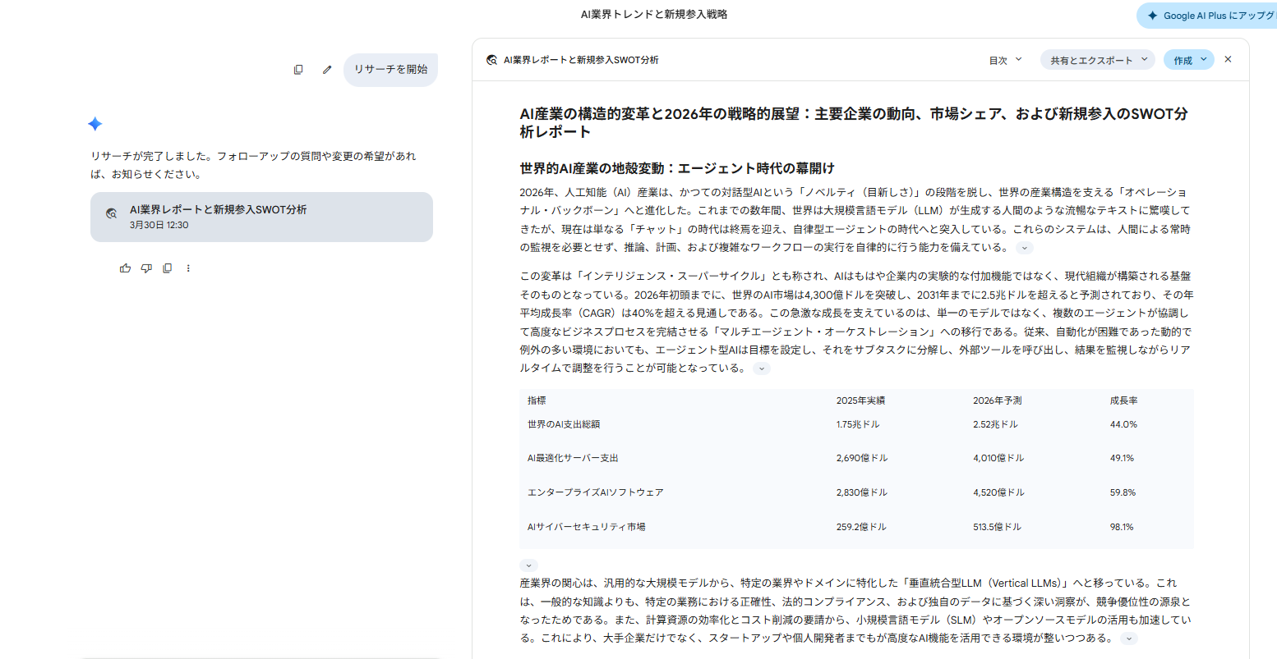Toggle thumbs up on the response
The height and width of the screenshot is (659, 1277).
[x=125, y=268]
